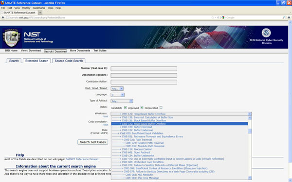Select CWE-081 XSS Error Message

point(180,178)
